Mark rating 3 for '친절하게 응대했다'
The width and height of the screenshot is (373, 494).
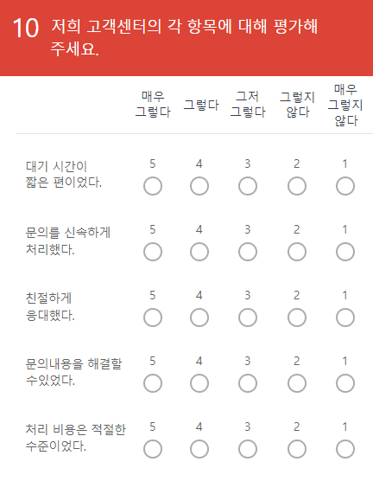pos(248,318)
